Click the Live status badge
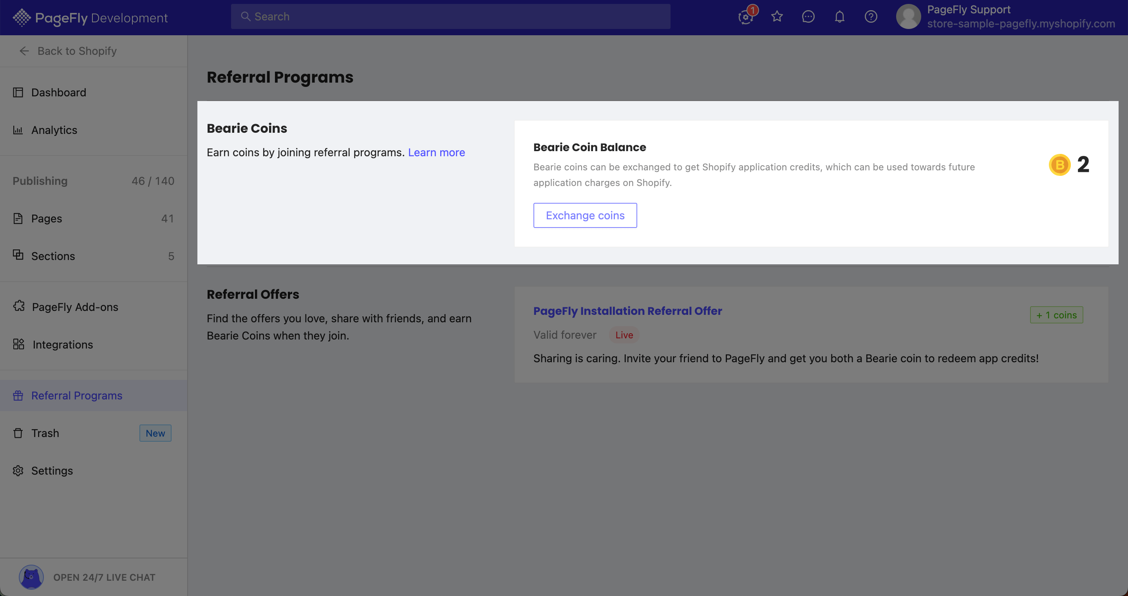This screenshot has height=596, width=1128. coord(624,335)
